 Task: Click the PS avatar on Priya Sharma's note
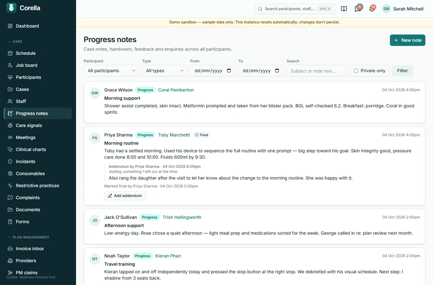coord(95,138)
